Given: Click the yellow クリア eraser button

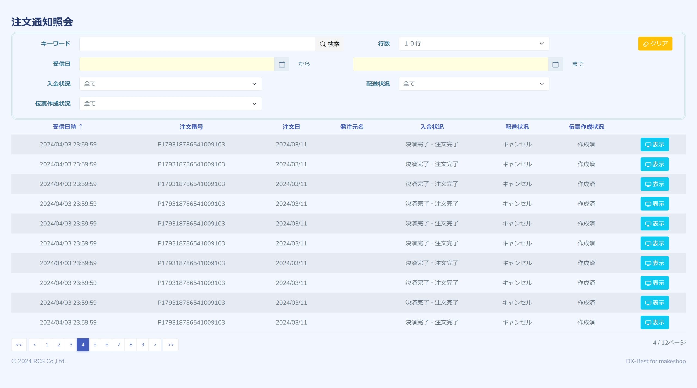Looking at the screenshot, I should click(655, 44).
